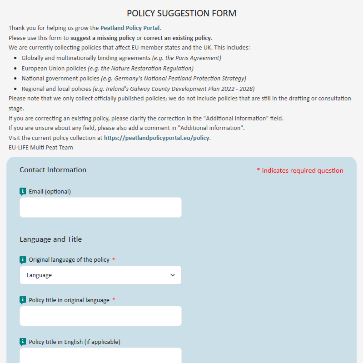363x363 pixels.
Task: Click the bold 'suggest a missing policy' text
Action: 102,38
